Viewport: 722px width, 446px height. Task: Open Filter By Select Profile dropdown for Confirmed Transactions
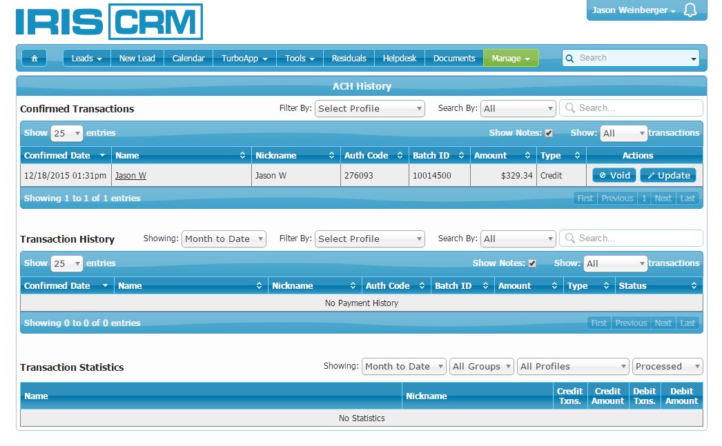coord(370,108)
